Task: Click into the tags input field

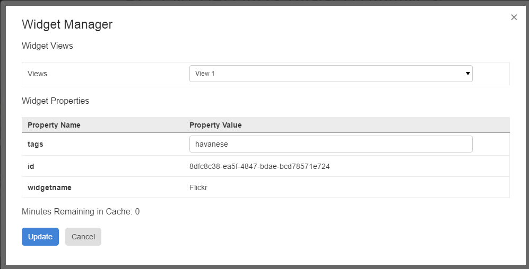Action: 330,144
